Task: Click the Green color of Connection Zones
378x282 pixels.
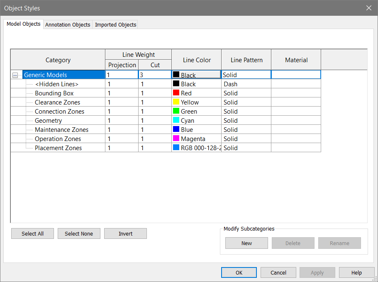Action: click(196, 112)
